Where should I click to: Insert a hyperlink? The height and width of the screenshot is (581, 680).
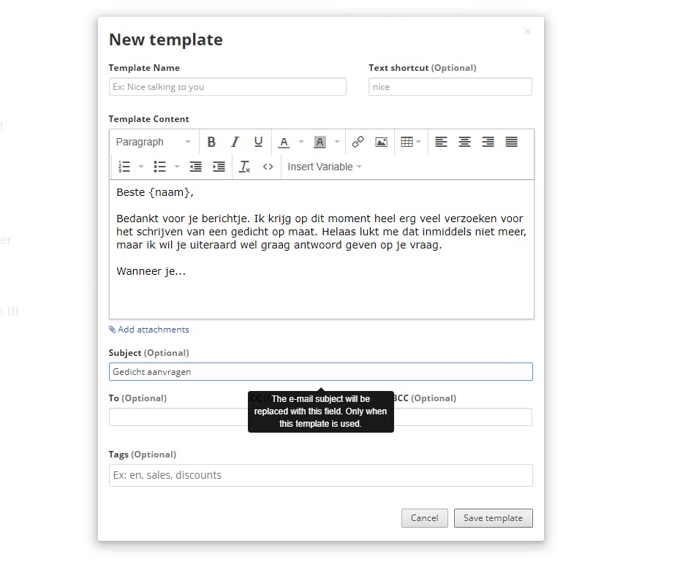[x=358, y=142]
